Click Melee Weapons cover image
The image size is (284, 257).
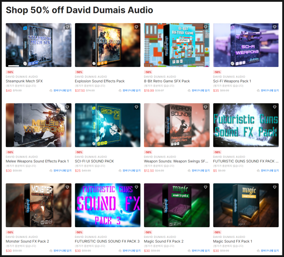pyautogui.click(x=39, y=125)
